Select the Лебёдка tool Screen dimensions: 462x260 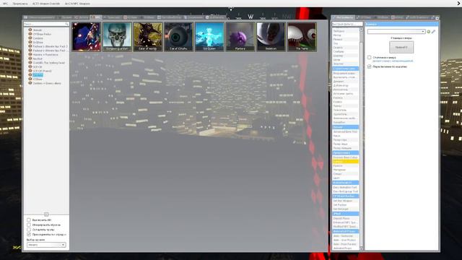(x=346, y=31)
